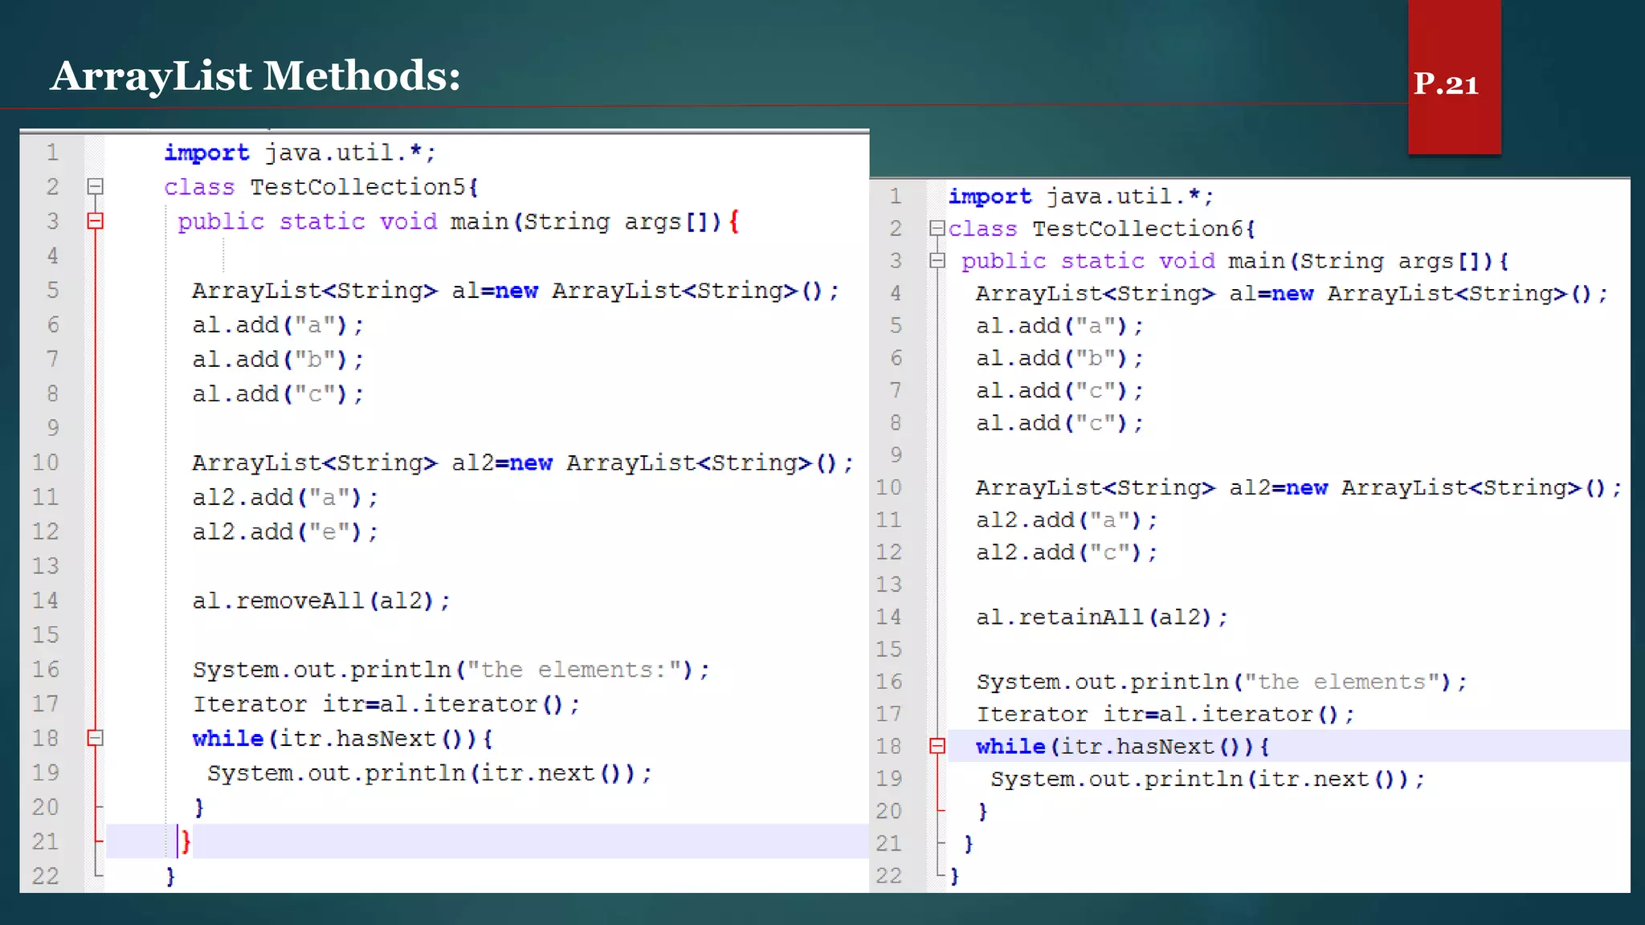
Task: Click "class TestCollection5{" line
Action: (321, 187)
